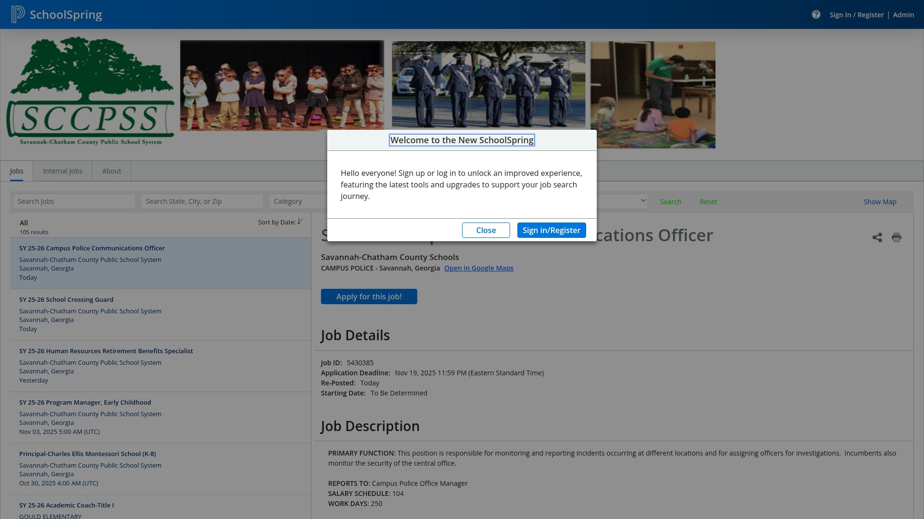Open the help question mark icon

pos(816,14)
